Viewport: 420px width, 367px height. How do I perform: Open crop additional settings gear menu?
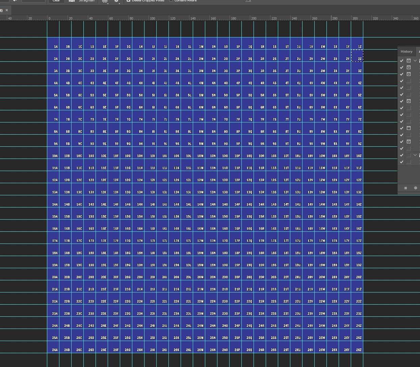116,1
